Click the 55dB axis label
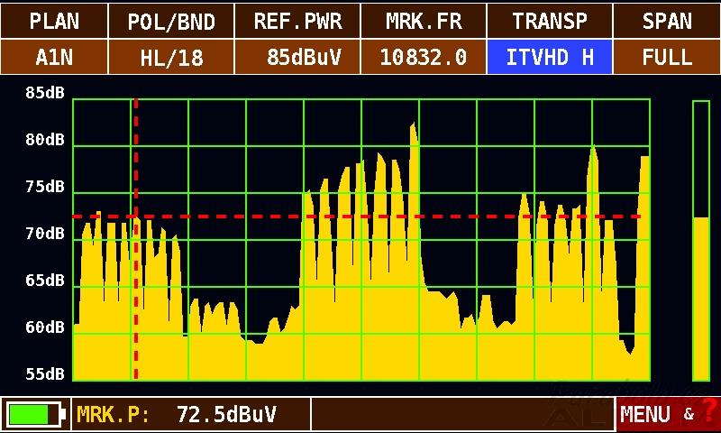 click(x=45, y=374)
